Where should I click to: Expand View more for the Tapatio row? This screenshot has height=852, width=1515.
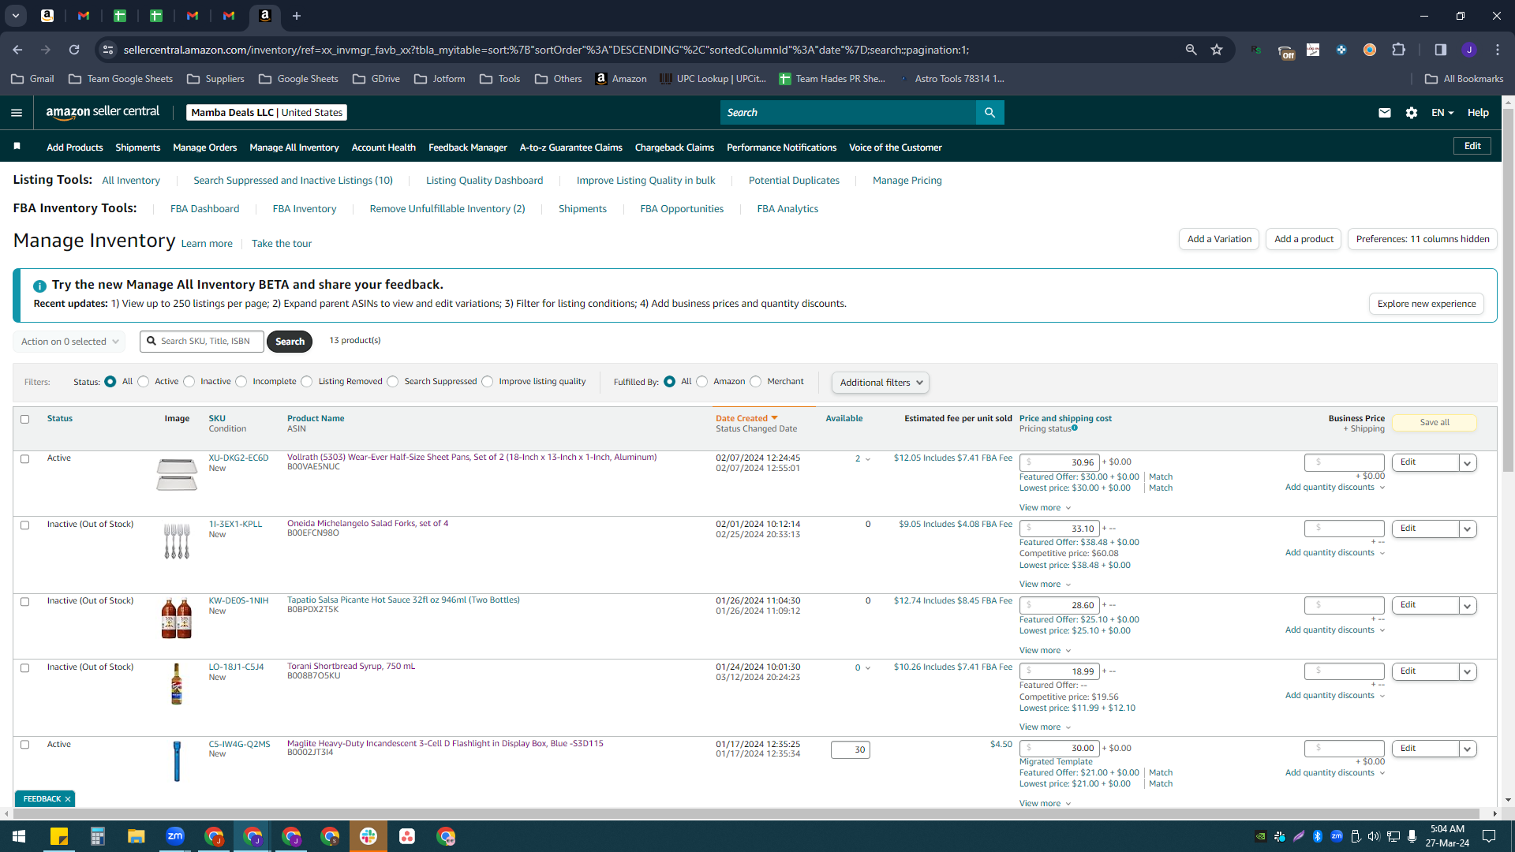(1045, 651)
